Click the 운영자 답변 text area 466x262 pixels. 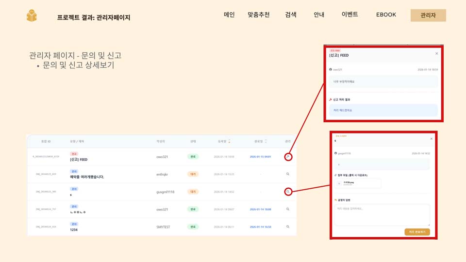point(382,214)
